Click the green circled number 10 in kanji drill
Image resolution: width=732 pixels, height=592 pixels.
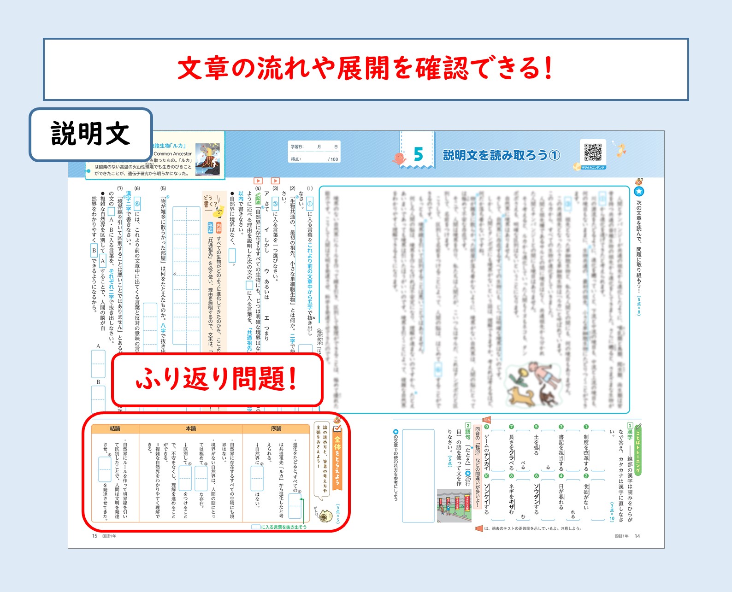click(486, 476)
